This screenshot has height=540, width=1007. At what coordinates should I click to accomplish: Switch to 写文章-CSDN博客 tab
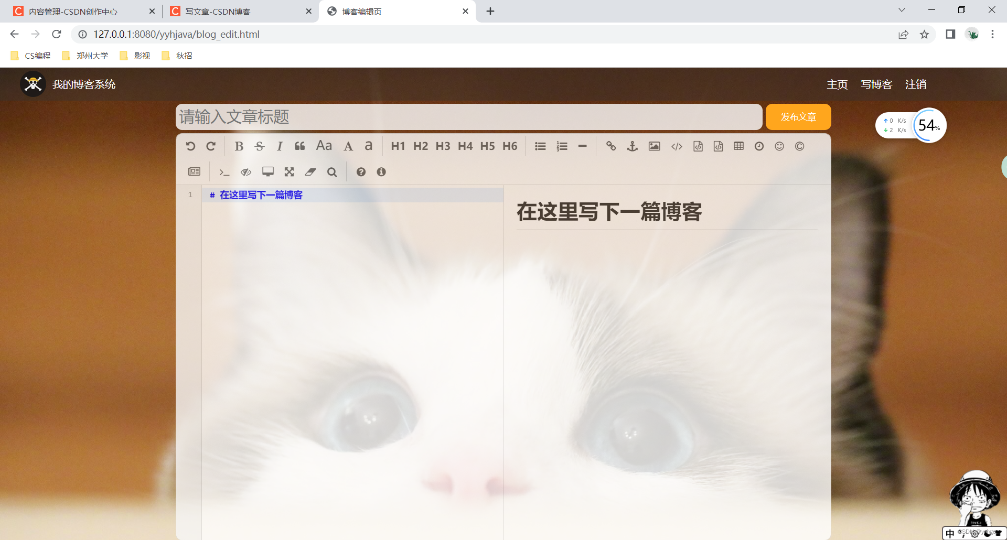pyautogui.click(x=240, y=12)
